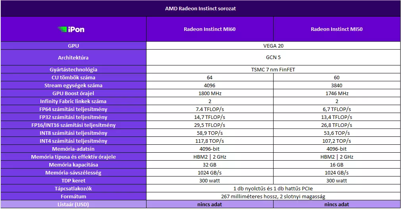
Task: Click the 1746 MHz boost clock cell
Action: point(337,93)
